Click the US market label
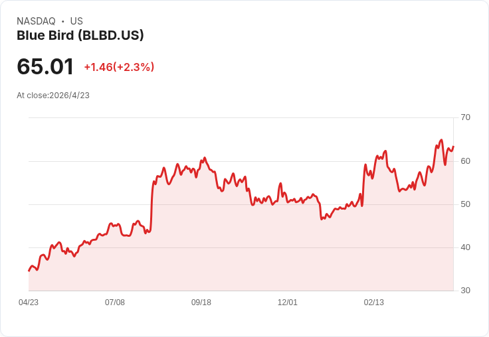489x337 pixels. pyautogui.click(x=76, y=21)
